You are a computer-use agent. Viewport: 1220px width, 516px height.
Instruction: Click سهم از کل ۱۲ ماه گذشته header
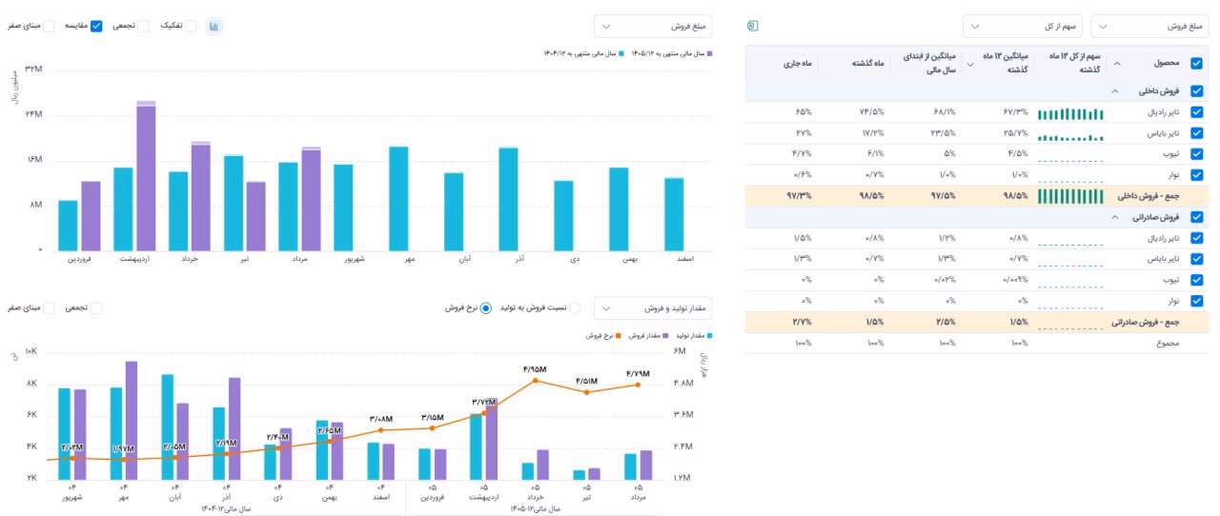[x=1074, y=64]
